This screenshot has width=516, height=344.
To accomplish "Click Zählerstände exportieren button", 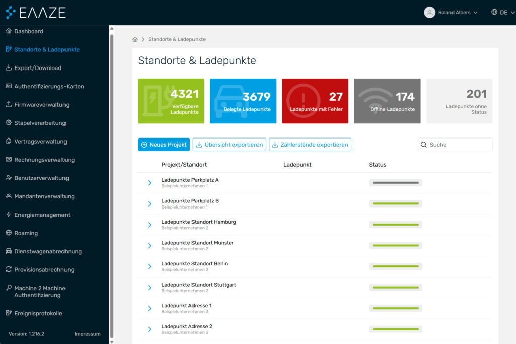I will 309,145.
